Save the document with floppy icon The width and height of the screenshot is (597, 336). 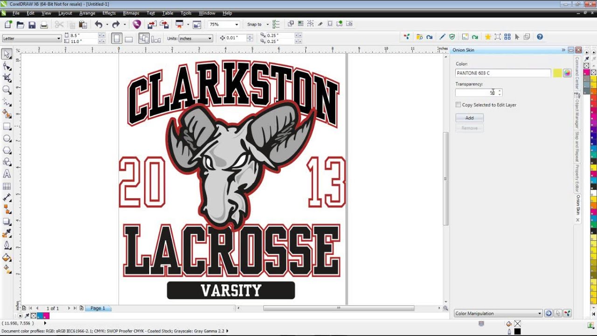click(32, 24)
